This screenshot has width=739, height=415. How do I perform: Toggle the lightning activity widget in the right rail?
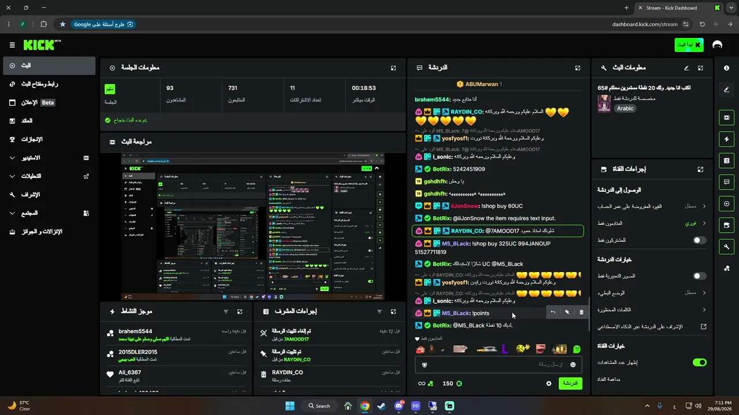[726, 139]
